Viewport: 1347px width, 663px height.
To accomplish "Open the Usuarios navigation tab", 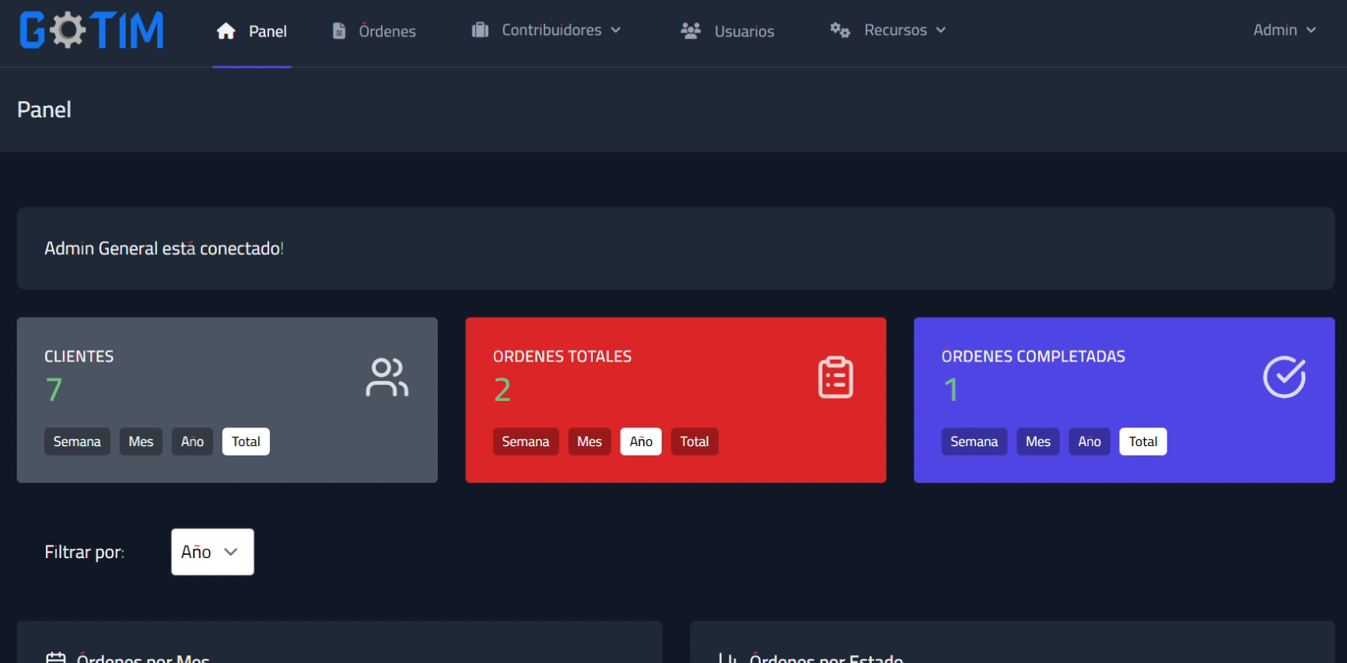I will tap(743, 31).
